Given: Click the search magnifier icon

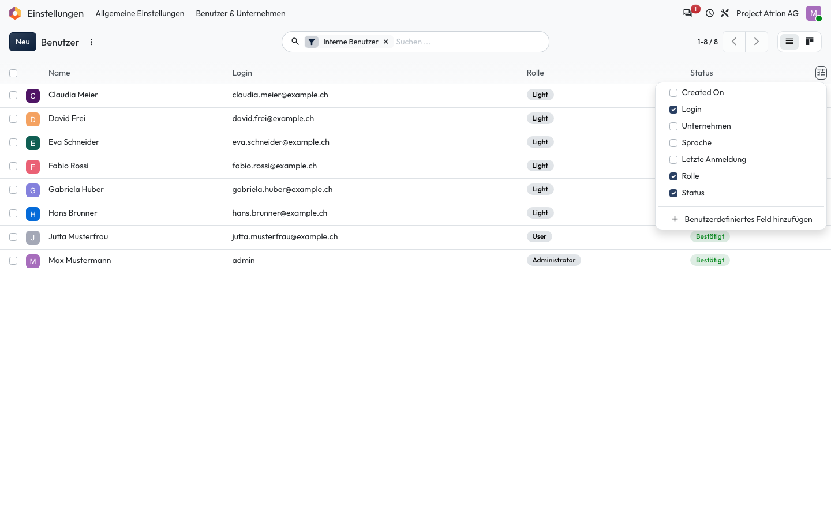Looking at the screenshot, I should tap(295, 42).
